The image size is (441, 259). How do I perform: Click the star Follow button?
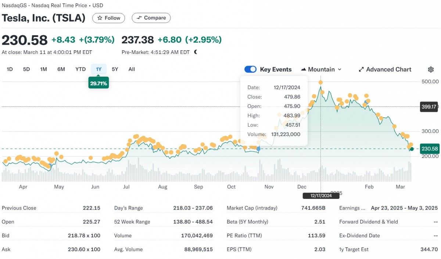(x=108, y=18)
